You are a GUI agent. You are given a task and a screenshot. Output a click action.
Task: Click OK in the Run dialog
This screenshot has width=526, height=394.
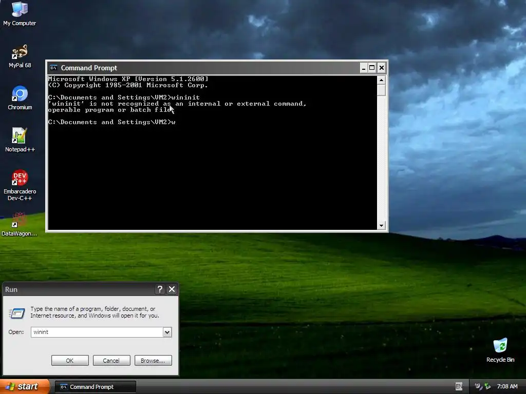pyautogui.click(x=70, y=361)
